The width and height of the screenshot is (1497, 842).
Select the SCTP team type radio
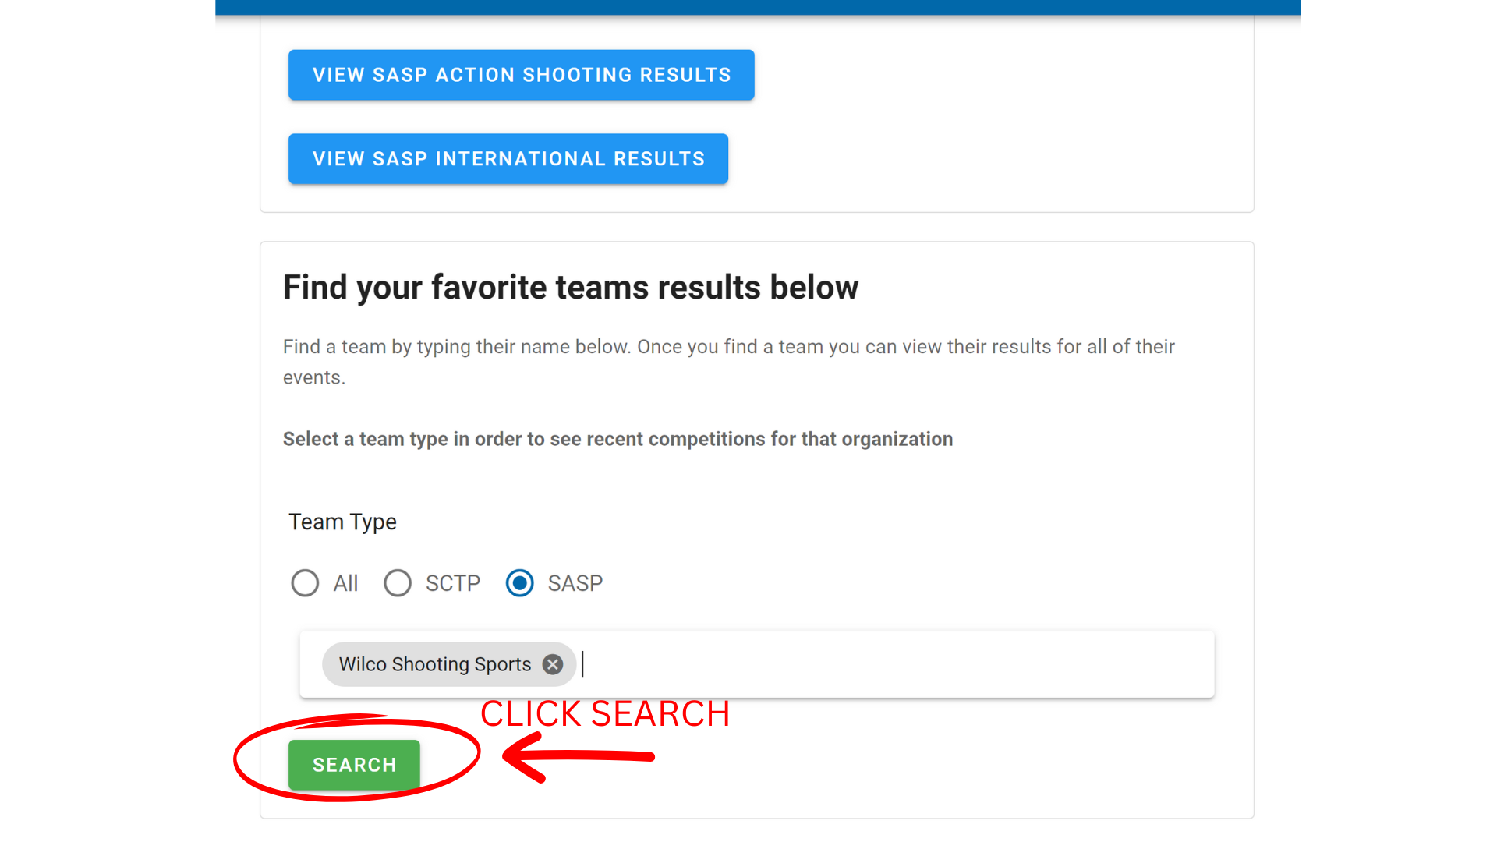tap(398, 583)
